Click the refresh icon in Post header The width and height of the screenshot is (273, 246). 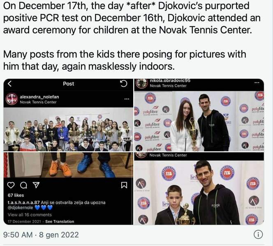pyautogui.click(x=124, y=84)
